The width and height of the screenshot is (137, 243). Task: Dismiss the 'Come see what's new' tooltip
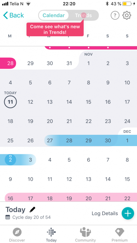55,29
